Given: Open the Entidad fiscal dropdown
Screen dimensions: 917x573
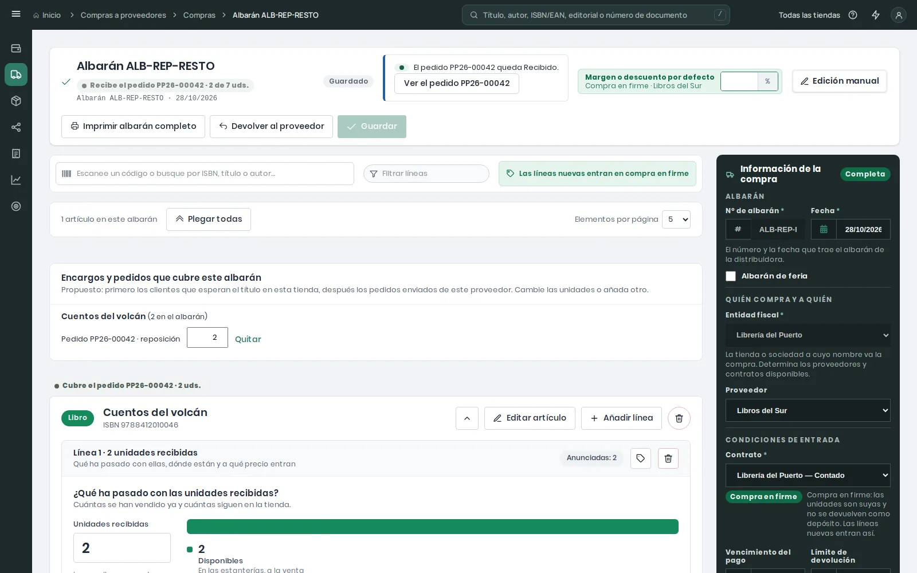Looking at the screenshot, I should pos(808,335).
